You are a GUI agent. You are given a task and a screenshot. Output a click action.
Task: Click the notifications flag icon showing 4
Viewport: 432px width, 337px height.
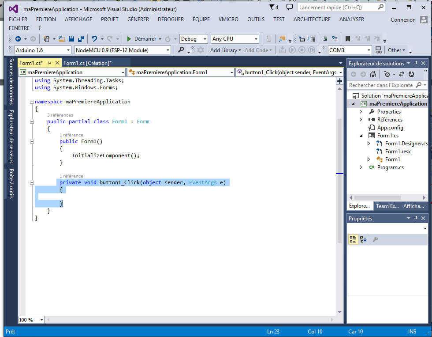pyautogui.click(x=274, y=7)
